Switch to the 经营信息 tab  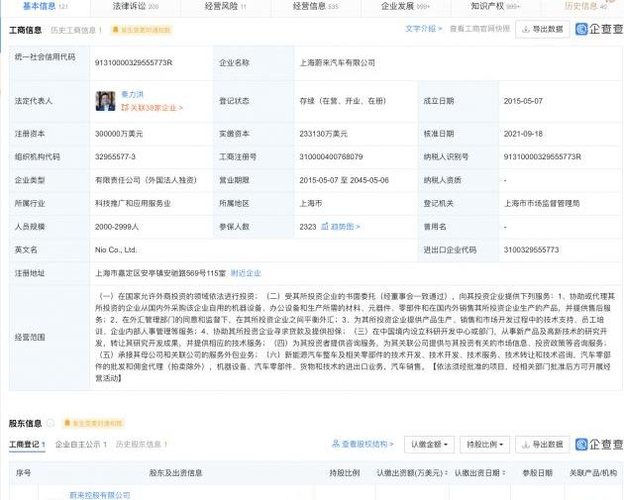[316, 6]
